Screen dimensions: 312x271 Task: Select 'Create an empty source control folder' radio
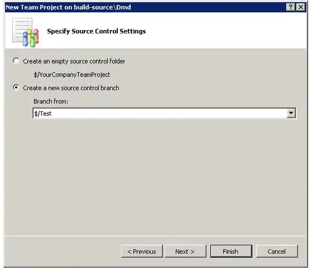click(x=16, y=61)
